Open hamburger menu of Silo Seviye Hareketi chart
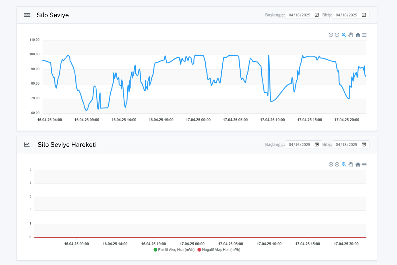 (364, 165)
